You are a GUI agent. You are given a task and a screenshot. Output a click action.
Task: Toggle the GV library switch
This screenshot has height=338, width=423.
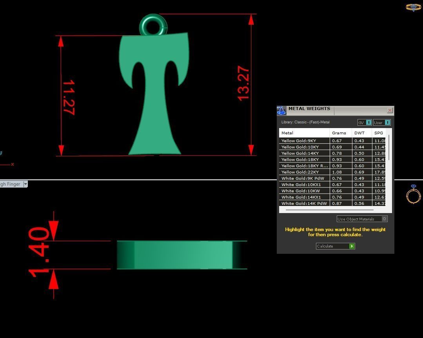tap(365, 122)
